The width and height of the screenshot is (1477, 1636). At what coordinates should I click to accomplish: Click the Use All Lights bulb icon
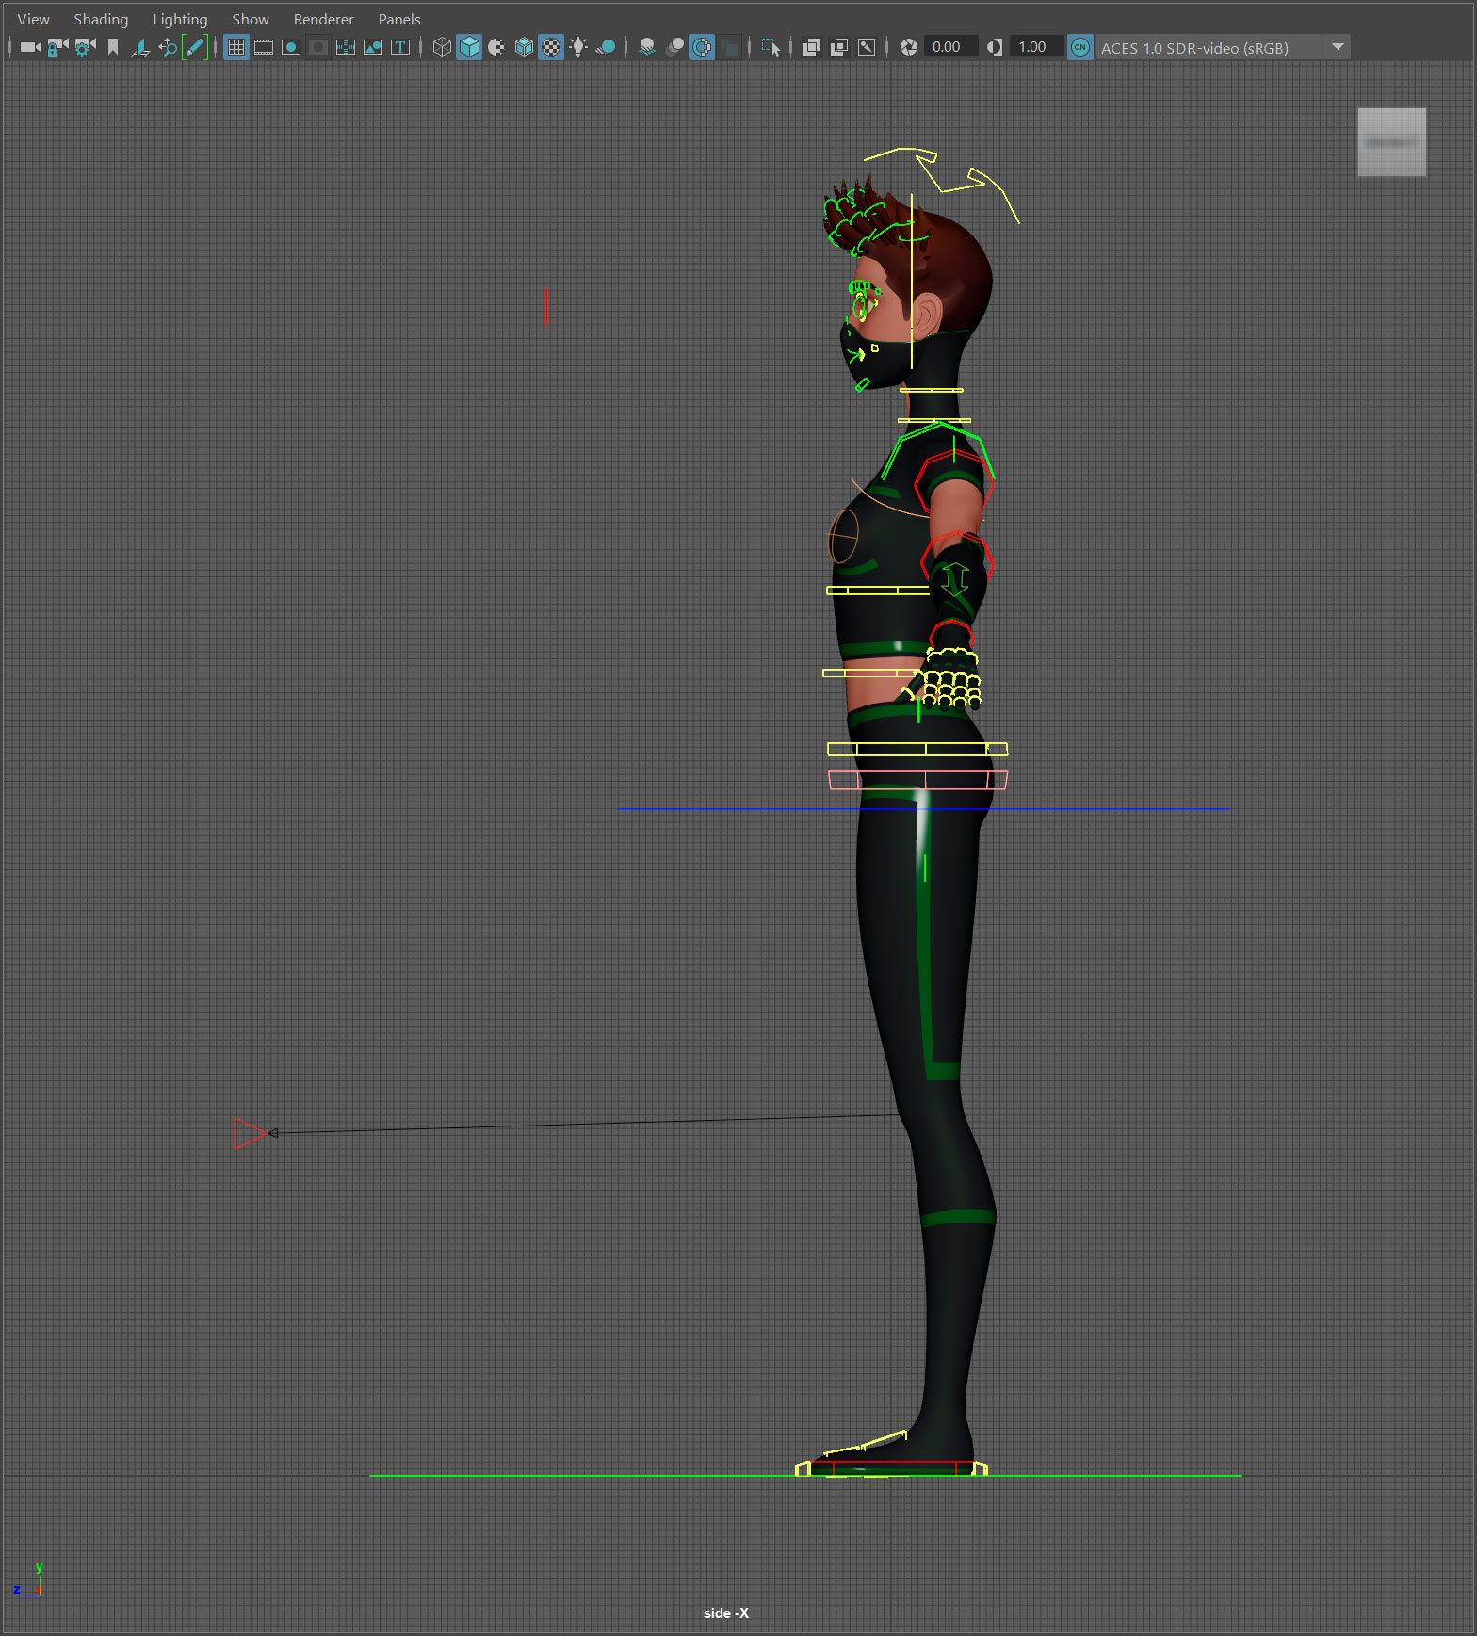(578, 47)
